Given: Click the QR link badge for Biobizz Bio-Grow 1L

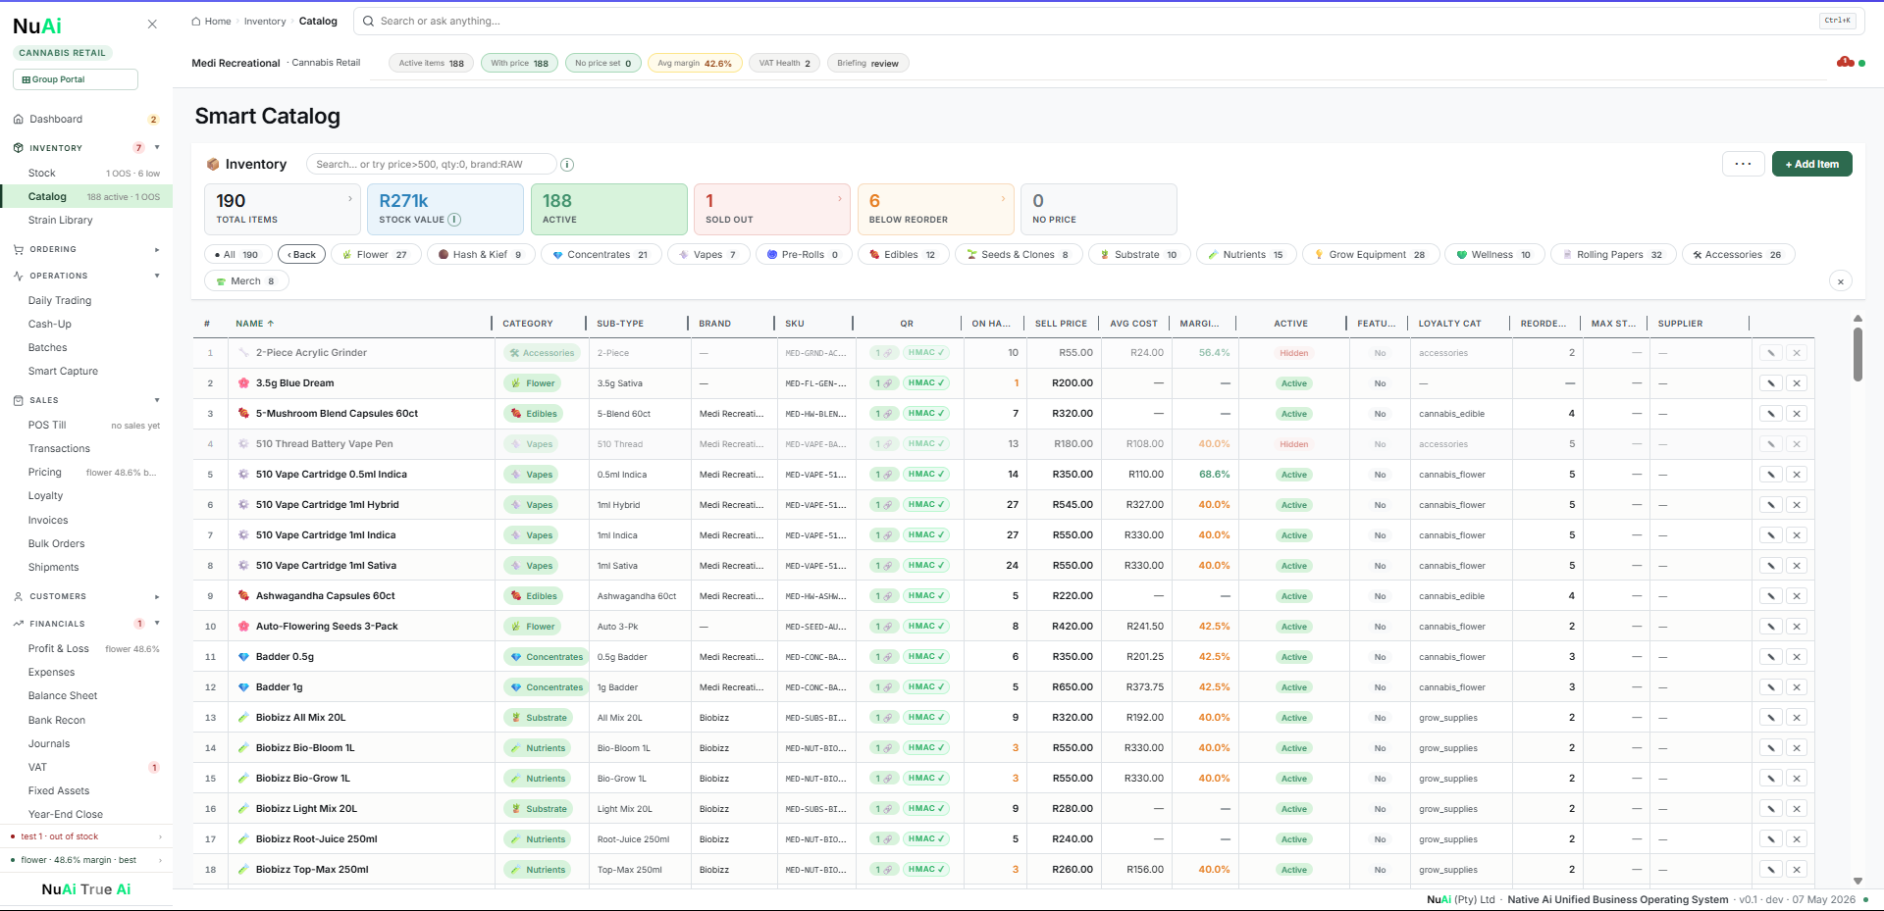Looking at the screenshot, I should (884, 779).
